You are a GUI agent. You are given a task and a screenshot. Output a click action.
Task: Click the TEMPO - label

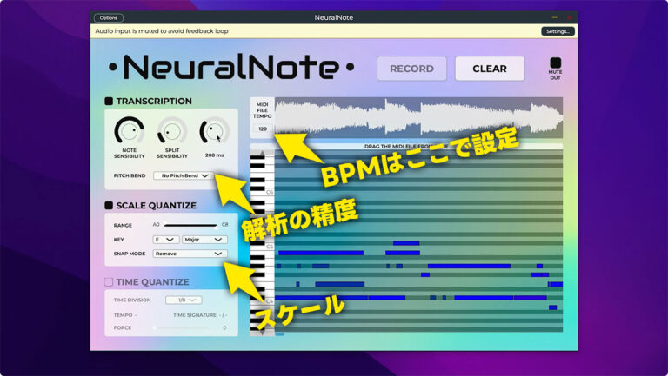point(125,315)
